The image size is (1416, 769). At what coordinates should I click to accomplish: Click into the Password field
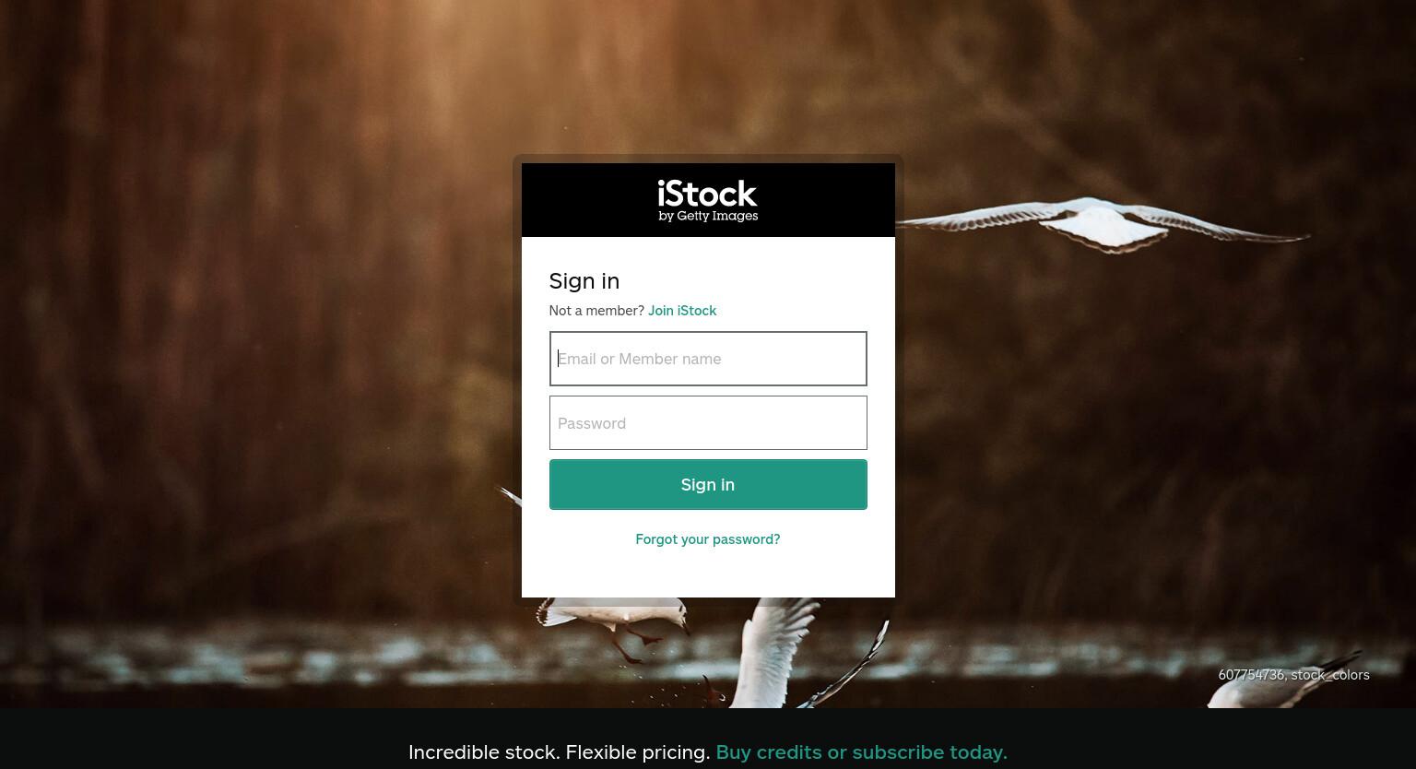[708, 423]
